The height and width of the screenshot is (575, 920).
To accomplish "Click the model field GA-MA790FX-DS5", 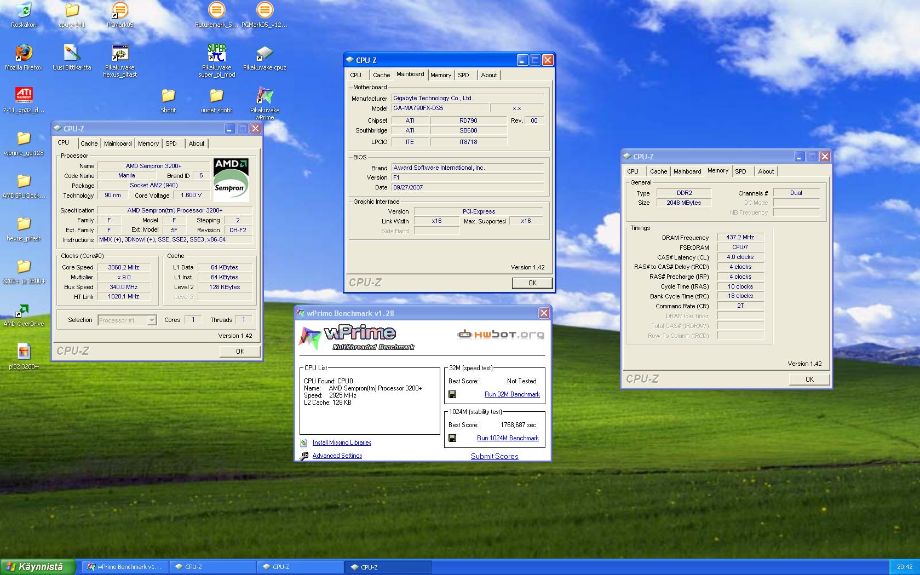I will coord(440,108).
